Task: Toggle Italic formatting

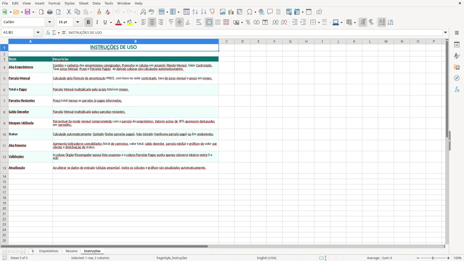Action: [x=97, y=22]
